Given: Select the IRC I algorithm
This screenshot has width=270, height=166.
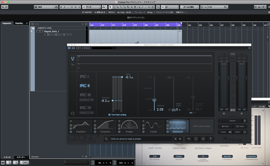Looking at the screenshot, I should point(84,77).
